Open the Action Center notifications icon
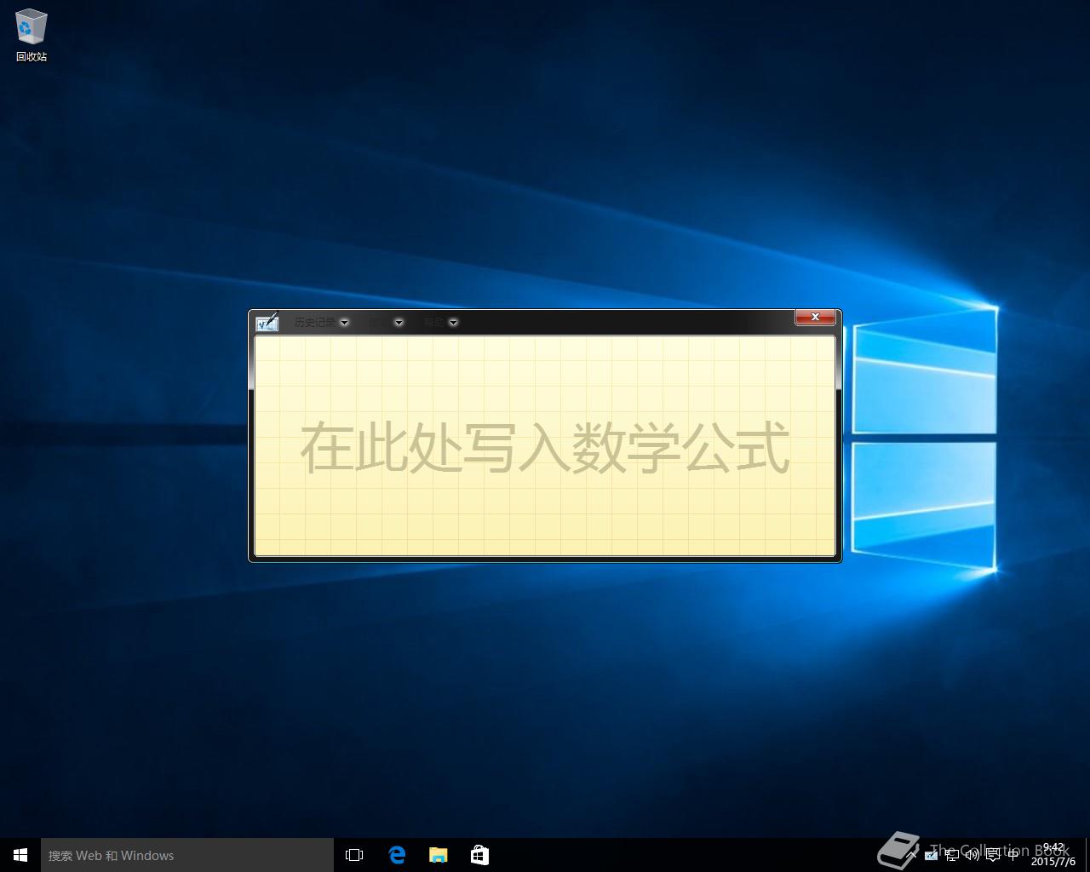The image size is (1090, 872). [x=993, y=855]
